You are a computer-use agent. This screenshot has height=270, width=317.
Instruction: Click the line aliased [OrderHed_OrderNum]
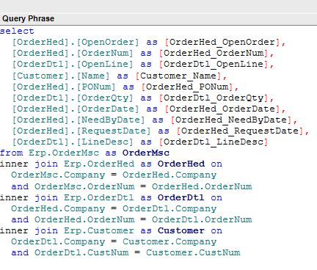(x=143, y=54)
